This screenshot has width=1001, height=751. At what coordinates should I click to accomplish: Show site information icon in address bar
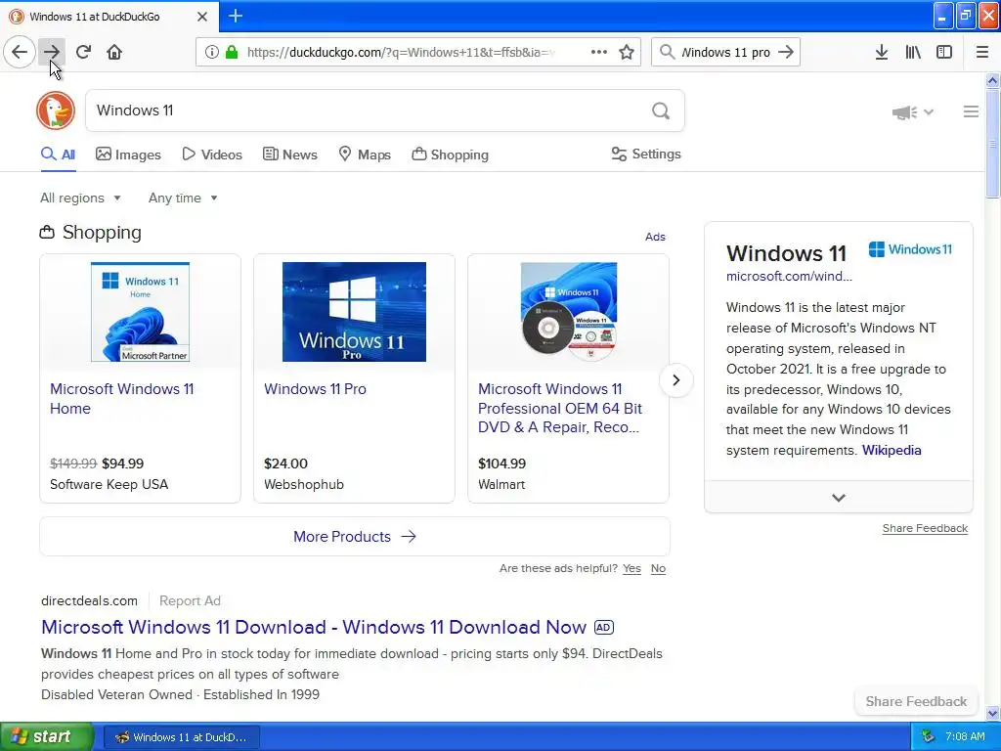(211, 52)
